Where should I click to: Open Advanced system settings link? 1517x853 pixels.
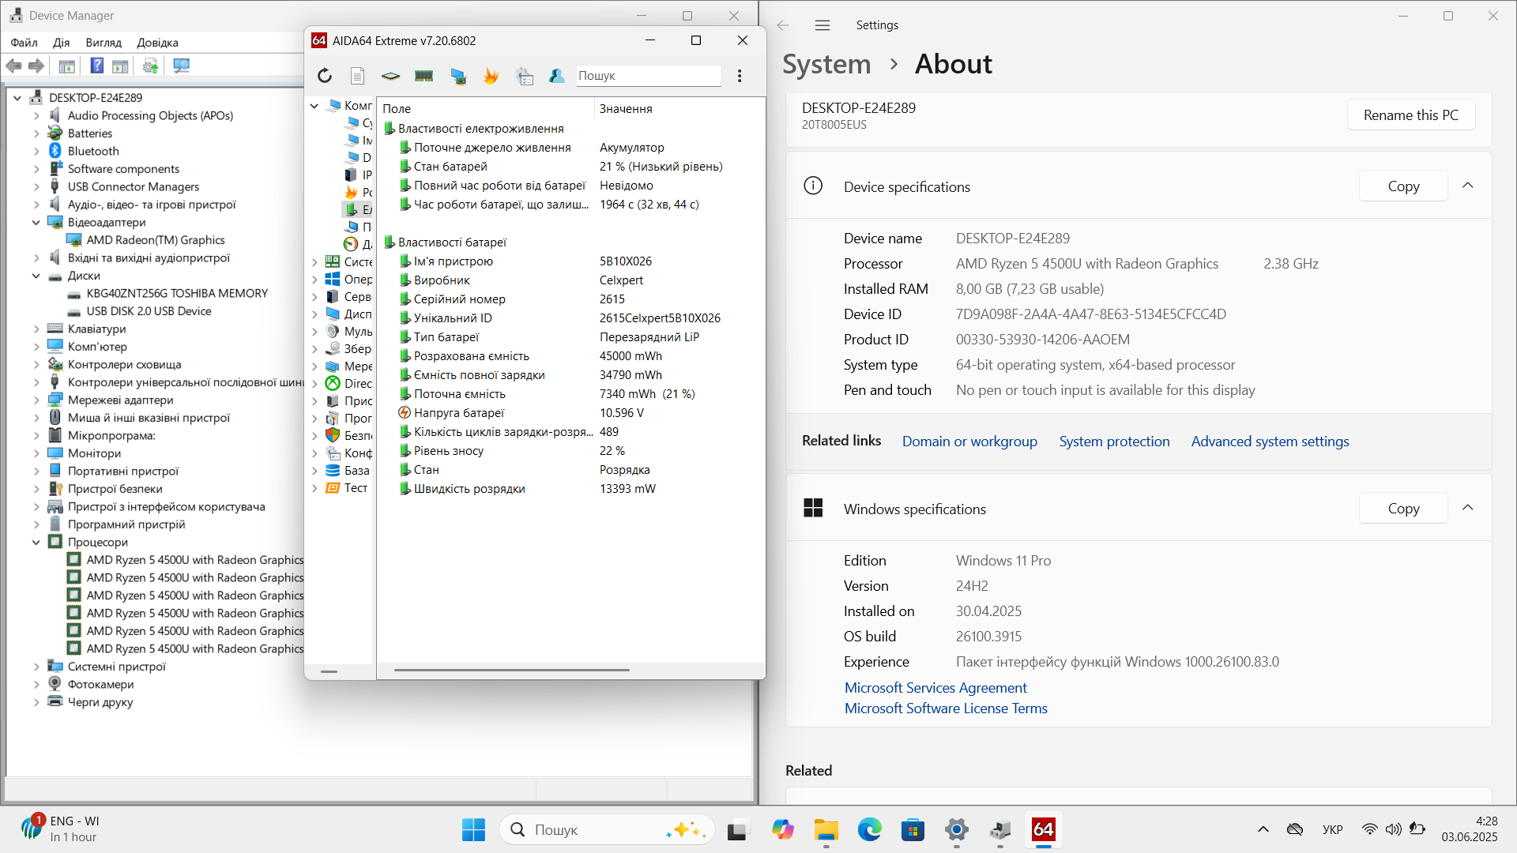(1270, 442)
